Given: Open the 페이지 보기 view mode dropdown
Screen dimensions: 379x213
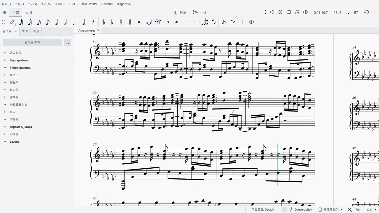Looking at the screenshot, I should coord(330,209).
